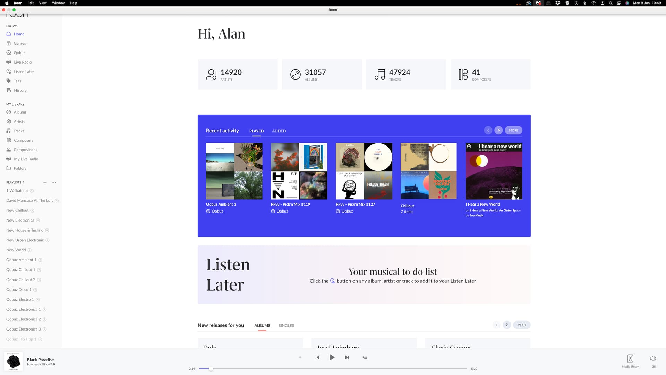Viewport: 666px width, 375px height.
Task: Open Composers in My Library
Action: click(x=20, y=140)
